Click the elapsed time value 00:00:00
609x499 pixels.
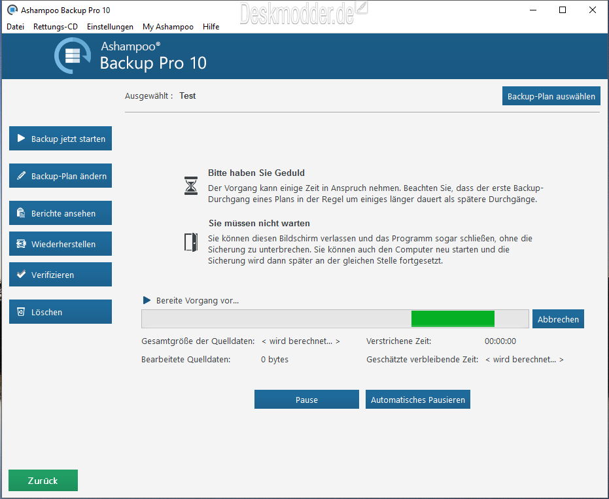tap(500, 341)
